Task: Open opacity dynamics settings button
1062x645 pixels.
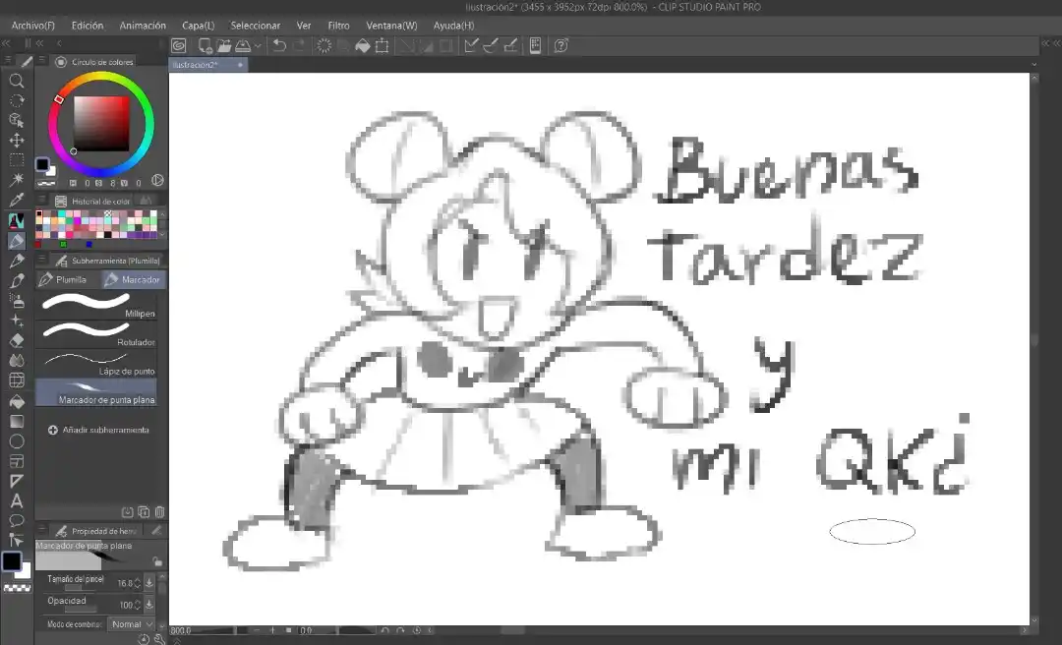Action: (149, 605)
